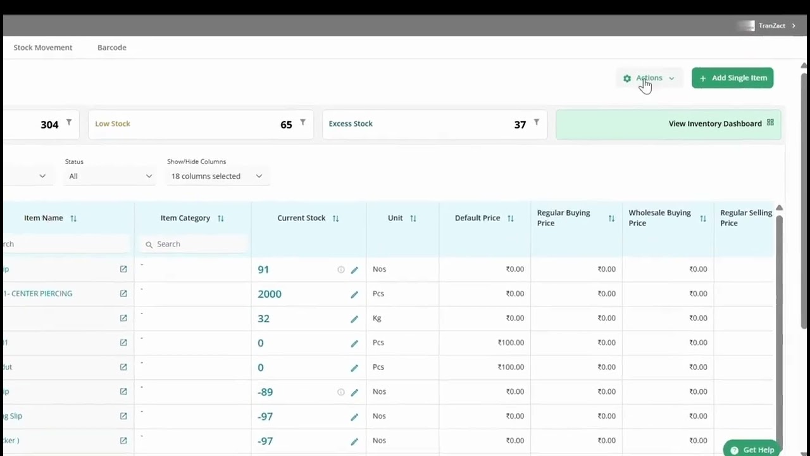This screenshot has height=456, width=810.
Task: Click the funnel icon next to 304
Action: pyautogui.click(x=69, y=122)
